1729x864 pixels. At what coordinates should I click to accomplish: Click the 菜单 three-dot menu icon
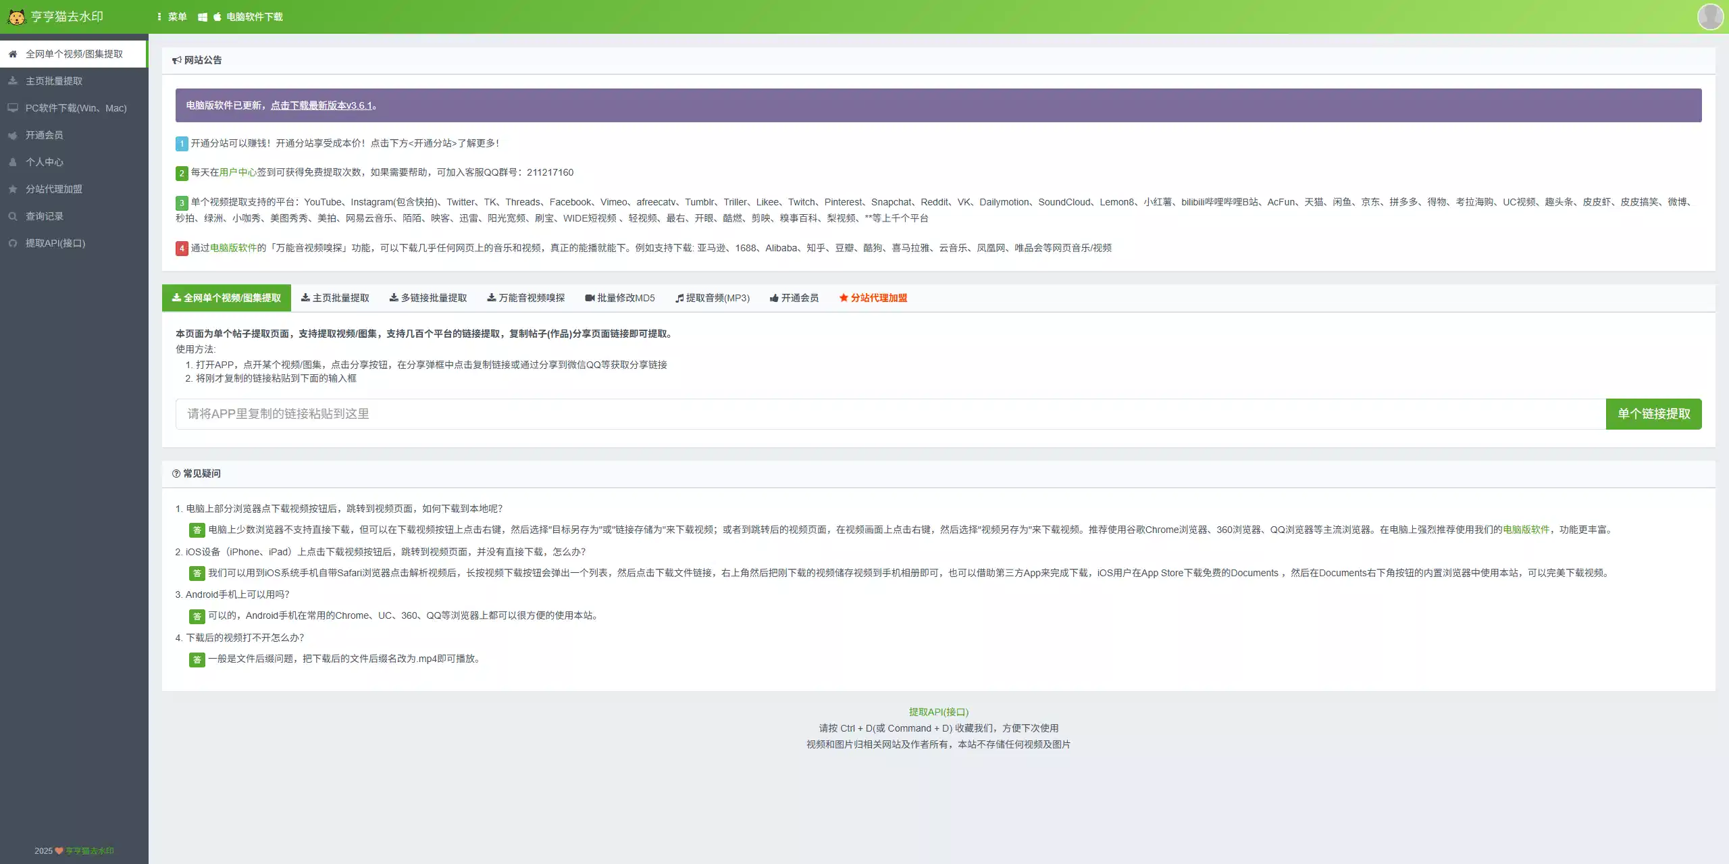[x=159, y=17]
